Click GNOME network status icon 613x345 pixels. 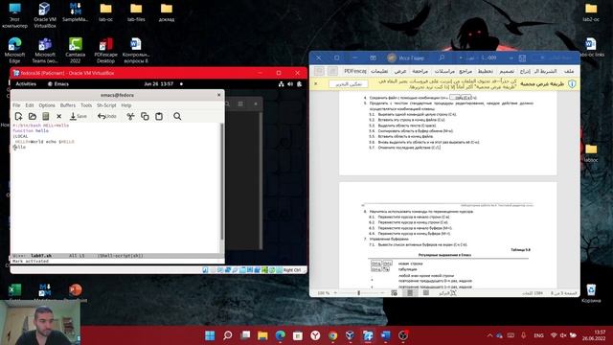point(281,84)
